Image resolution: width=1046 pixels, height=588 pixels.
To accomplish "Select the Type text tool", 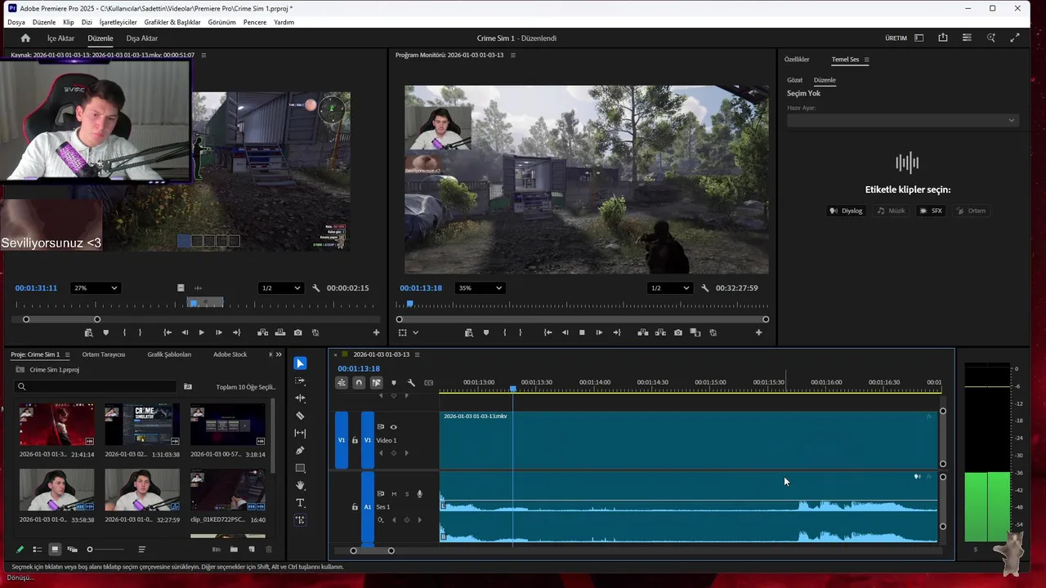I will pyautogui.click(x=300, y=502).
